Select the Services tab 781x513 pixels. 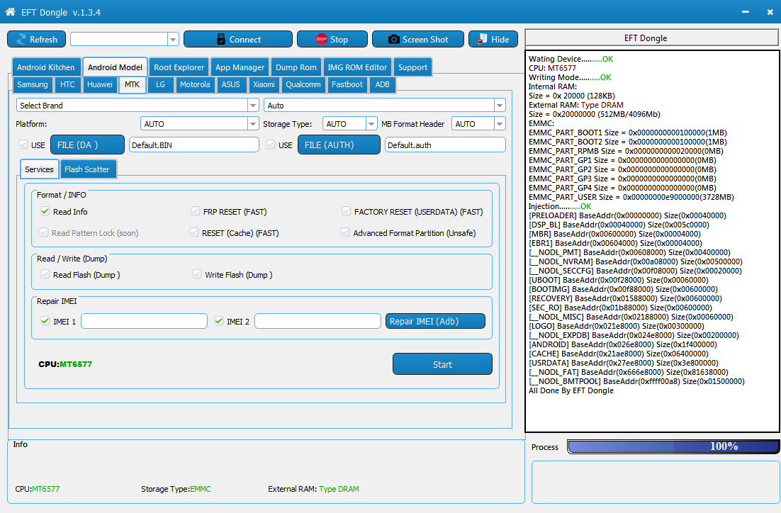pos(40,169)
